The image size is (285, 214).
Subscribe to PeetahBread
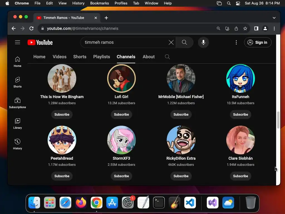point(62,176)
